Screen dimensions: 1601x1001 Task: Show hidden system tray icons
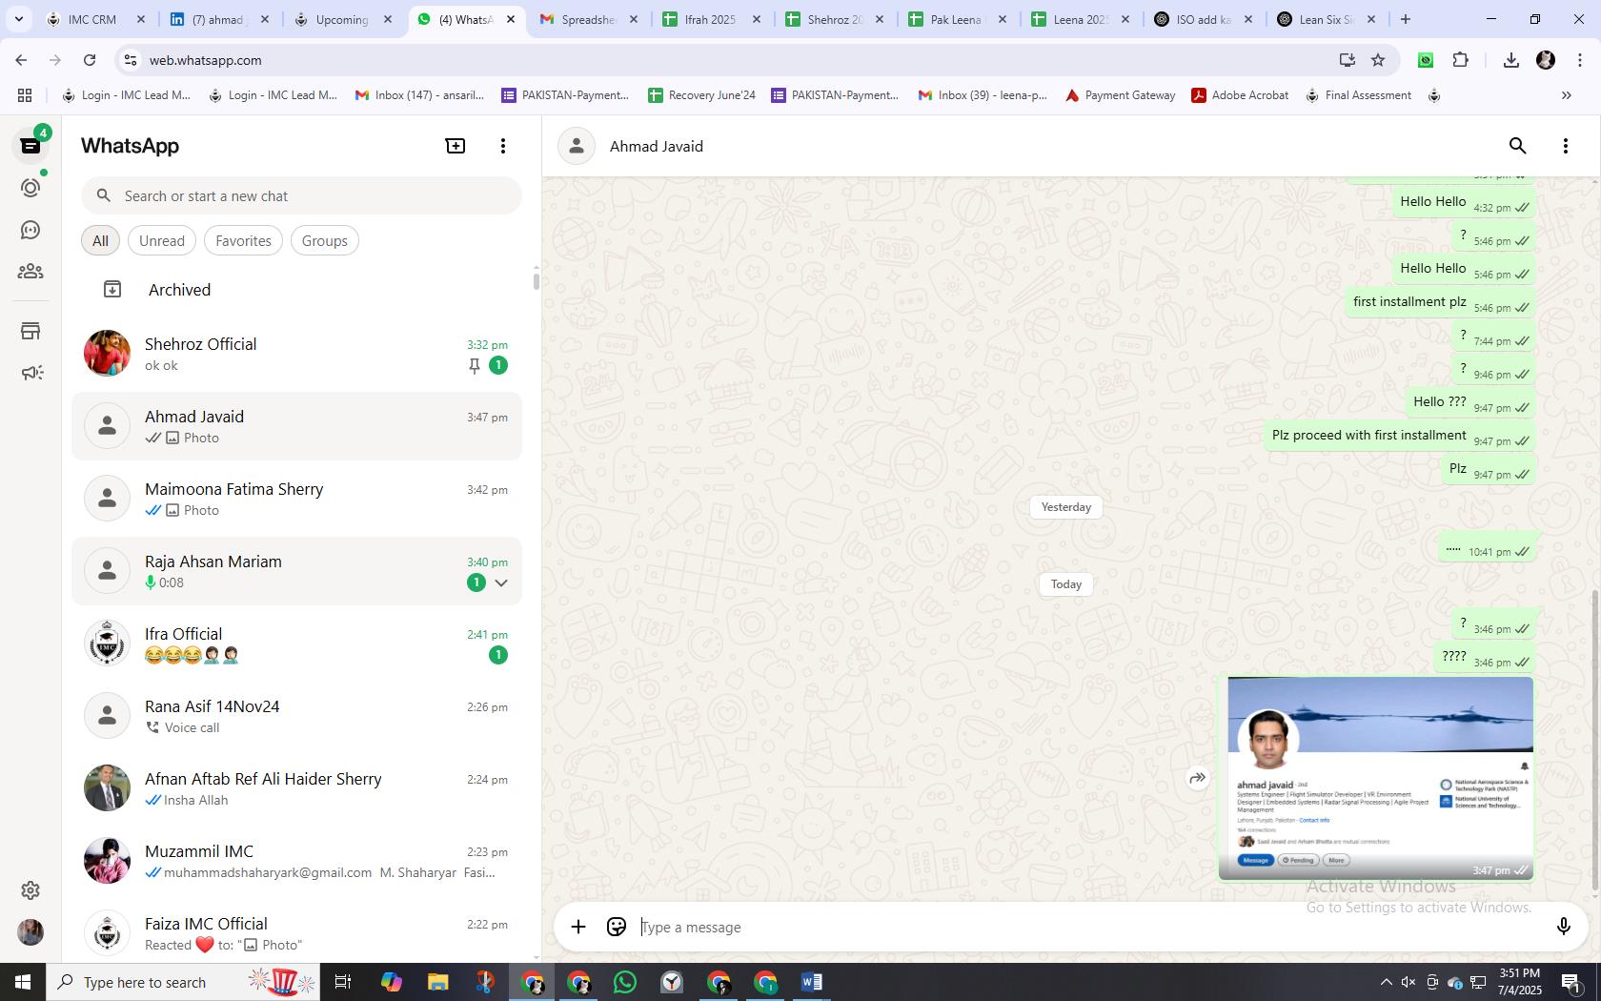point(1386,982)
